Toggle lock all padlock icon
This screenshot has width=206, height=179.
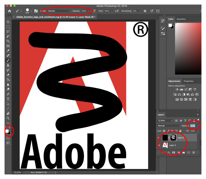click(x=180, y=131)
